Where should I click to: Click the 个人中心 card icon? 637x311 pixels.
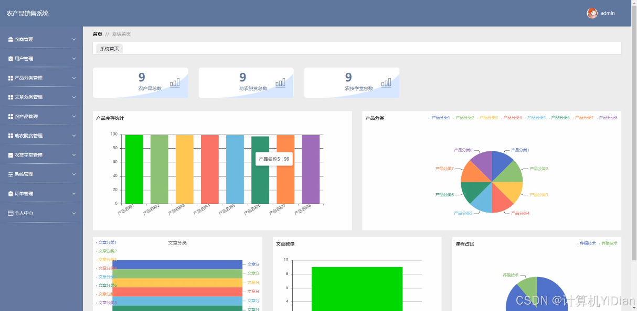coord(10,213)
